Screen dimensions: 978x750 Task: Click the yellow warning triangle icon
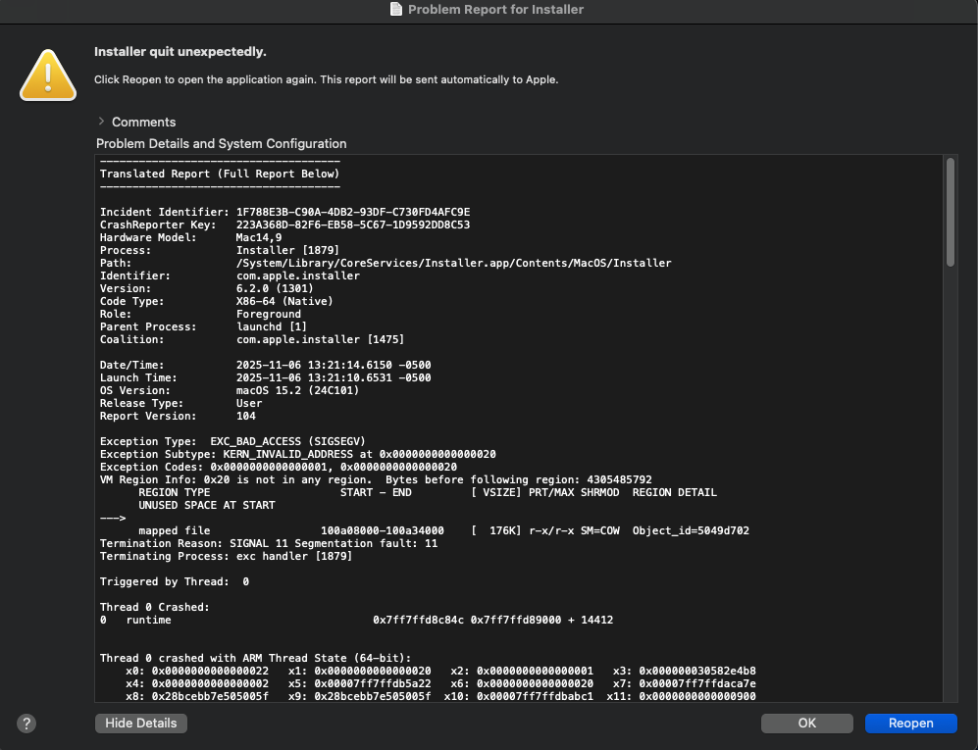(x=48, y=75)
